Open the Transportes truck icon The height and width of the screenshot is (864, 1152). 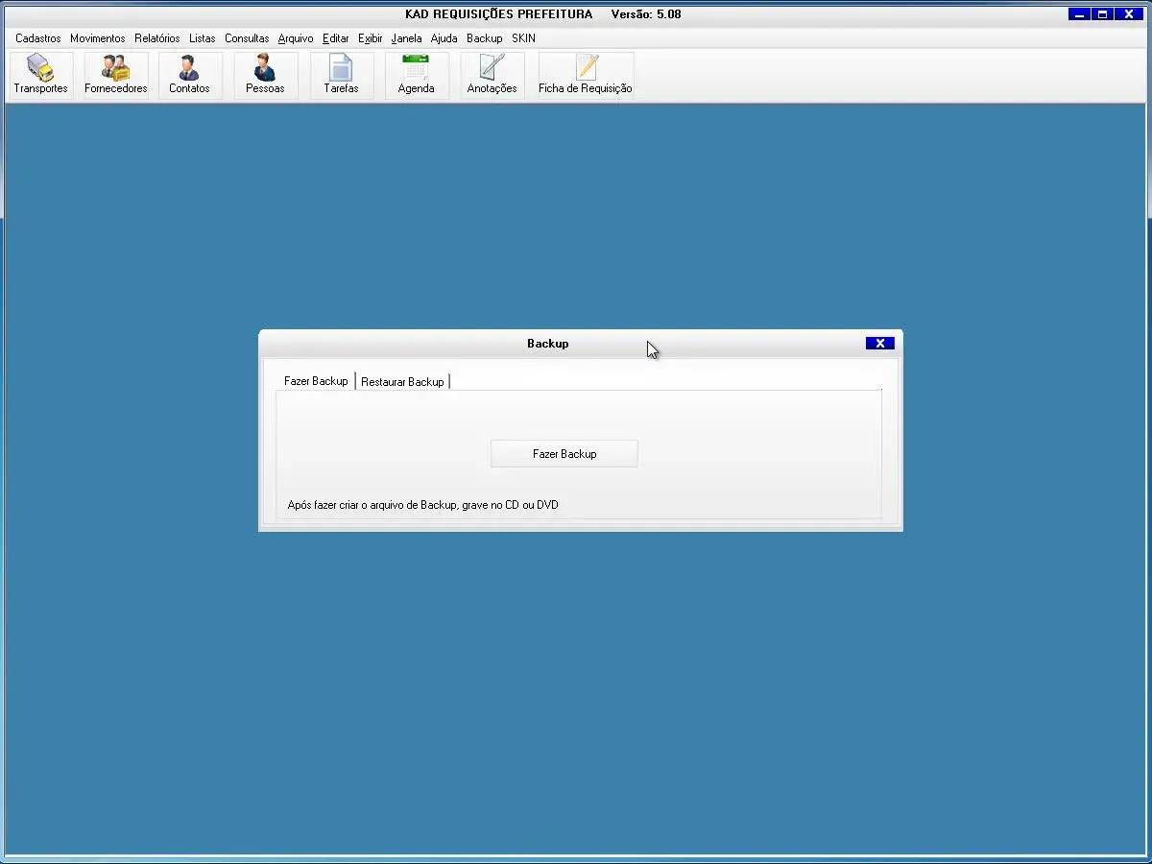tap(40, 75)
